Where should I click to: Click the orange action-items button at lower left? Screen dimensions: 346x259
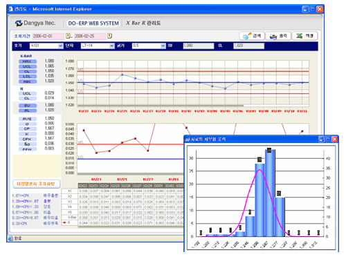pyautogui.click(x=37, y=184)
